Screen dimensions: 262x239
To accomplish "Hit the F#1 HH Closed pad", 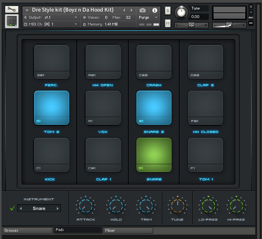I will coord(206,108).
